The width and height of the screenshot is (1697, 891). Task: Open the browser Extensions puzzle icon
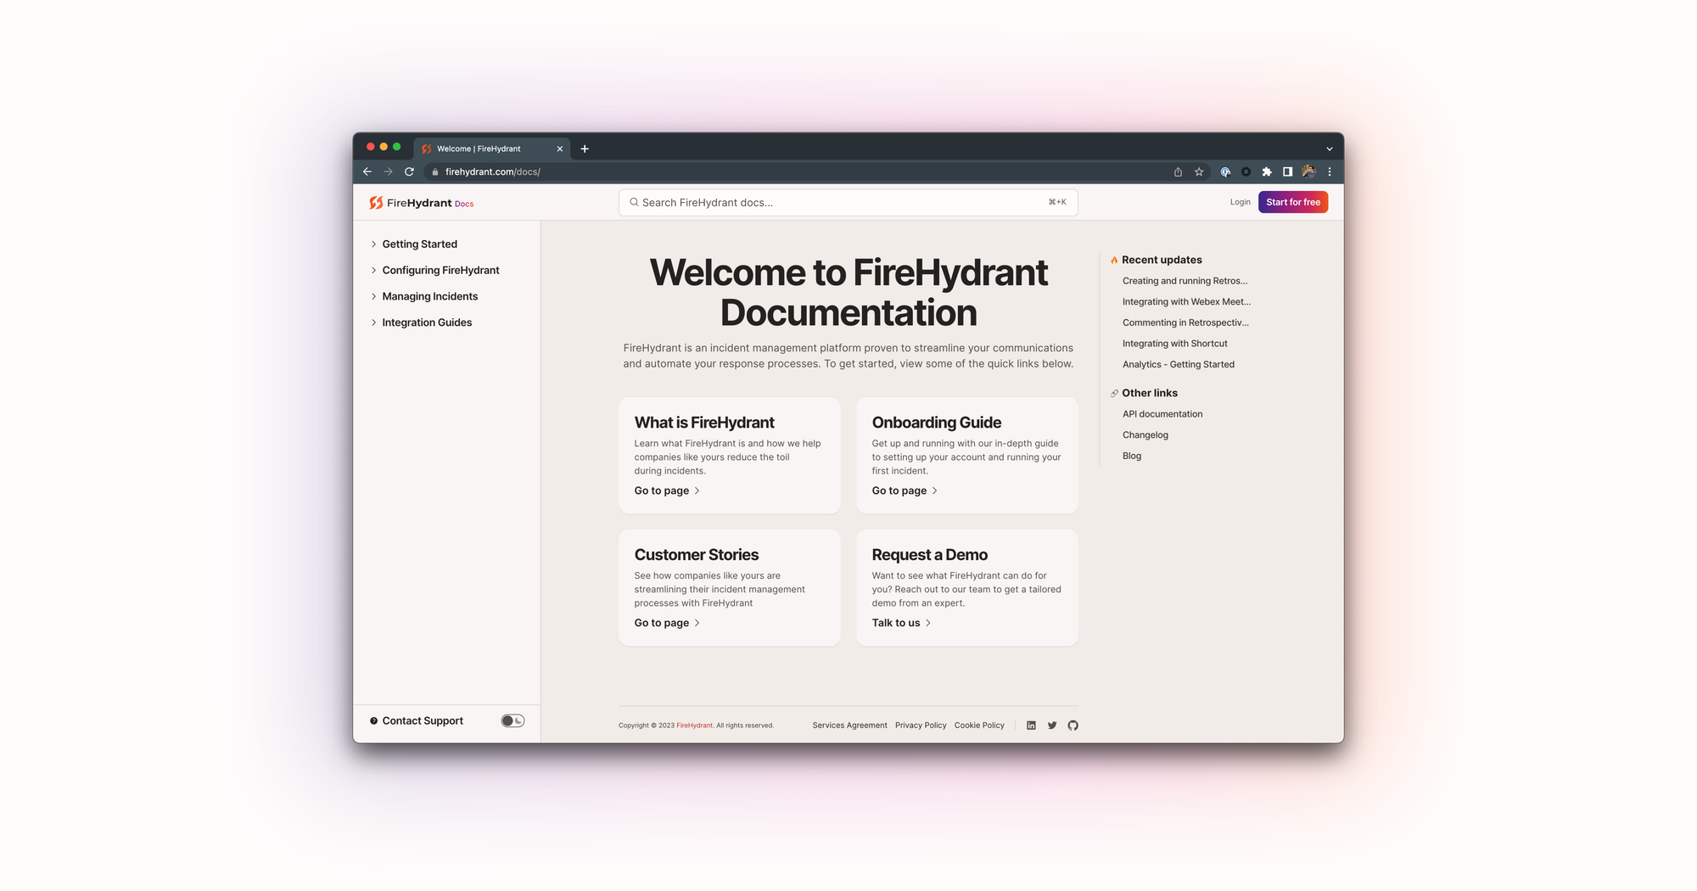(1267, 171)
